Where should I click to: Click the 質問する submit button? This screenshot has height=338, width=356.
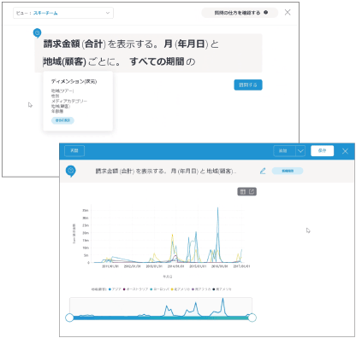tap(248, 84)
